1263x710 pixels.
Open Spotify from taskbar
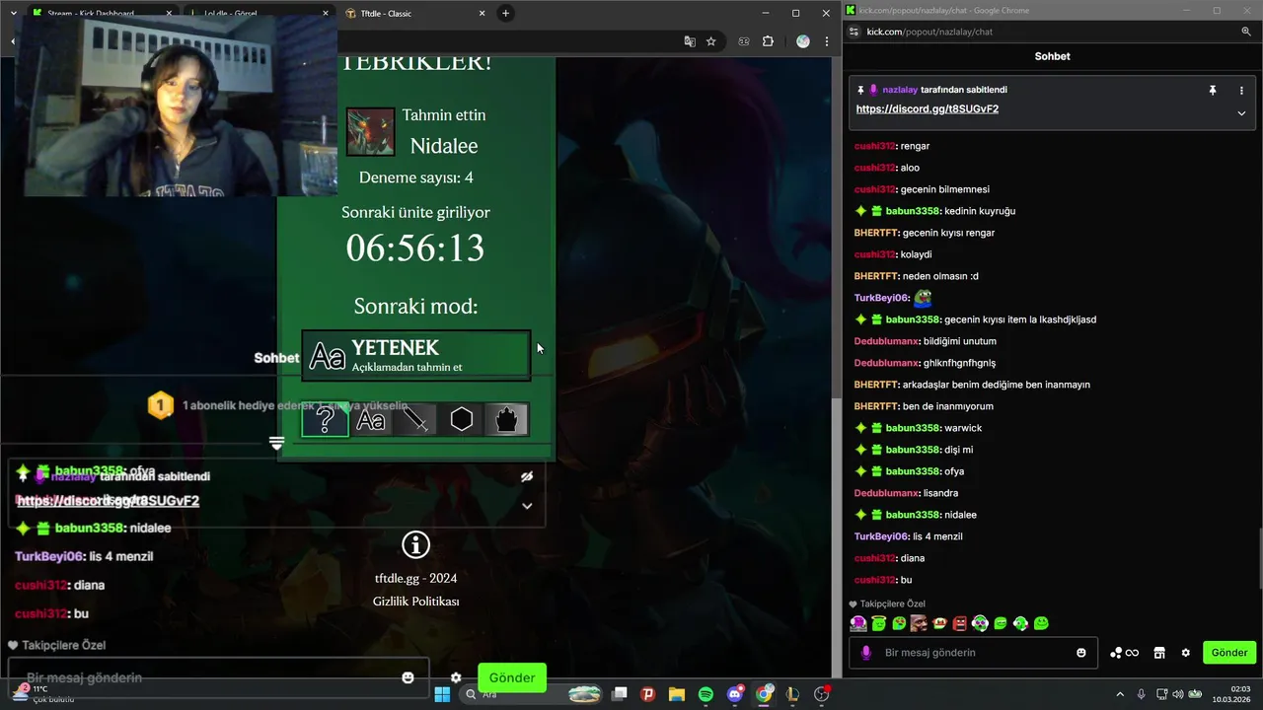pos(706,694)
